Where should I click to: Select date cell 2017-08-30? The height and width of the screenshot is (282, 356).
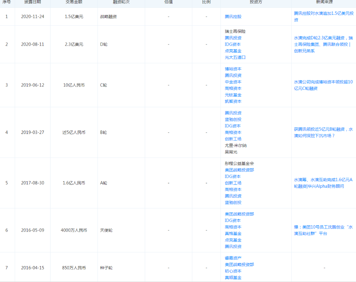32,183
